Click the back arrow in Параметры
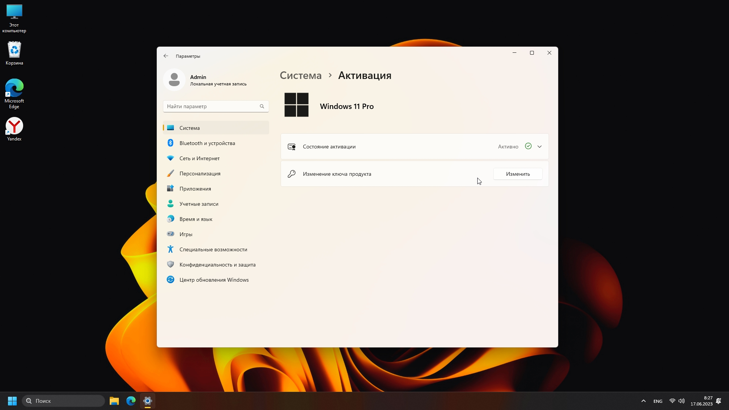Screen dimensions: 729x410 (x=166, y=56)
